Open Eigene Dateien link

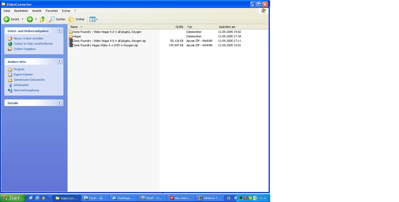[23, 74]
